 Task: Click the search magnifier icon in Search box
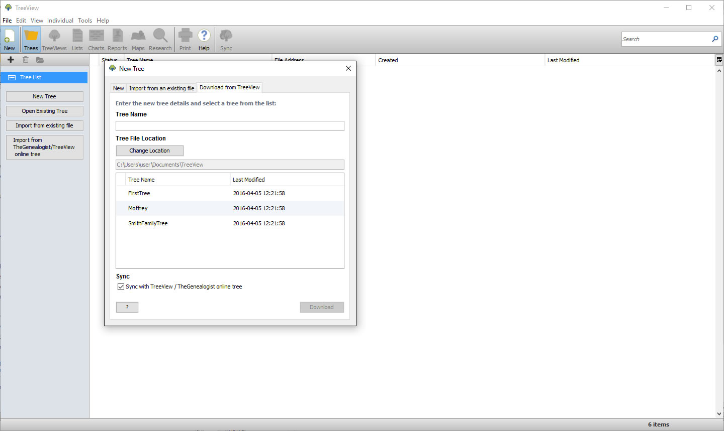click(x=715, y=39)
